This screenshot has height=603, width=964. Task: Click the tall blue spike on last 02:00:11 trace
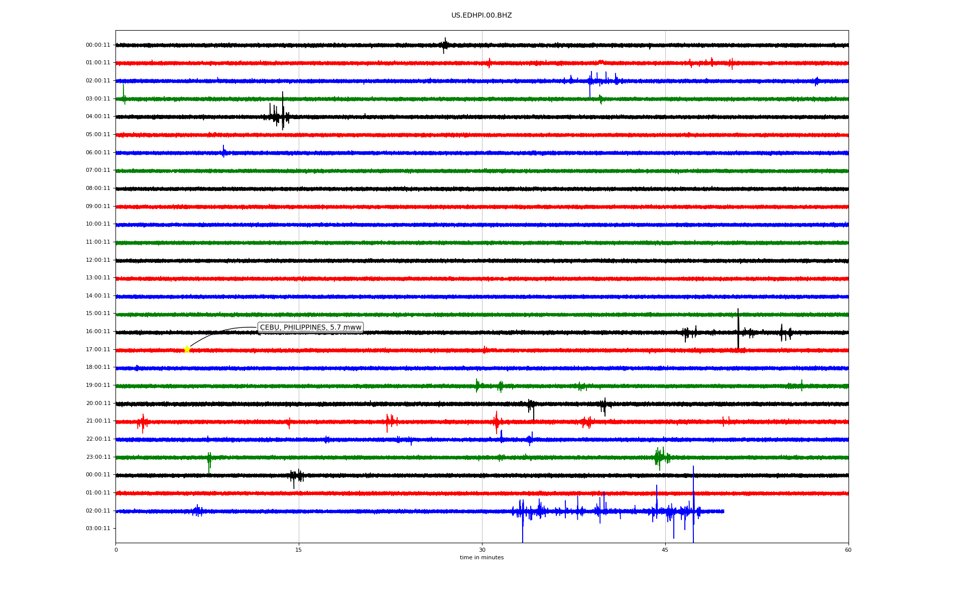pyautogui.click(x=693, y=502)
